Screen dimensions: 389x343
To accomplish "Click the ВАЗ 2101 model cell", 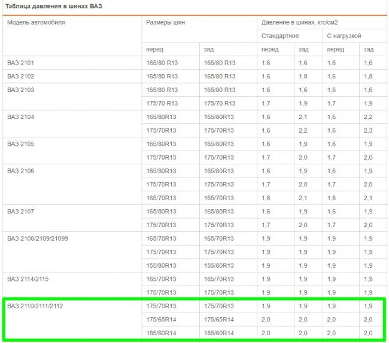I will coord(21,63).
